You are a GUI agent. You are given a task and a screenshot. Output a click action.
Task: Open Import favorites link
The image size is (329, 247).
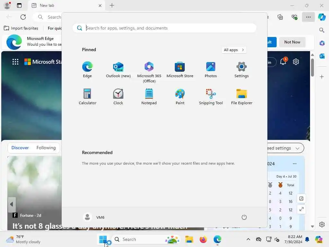(x=21, y=28)
